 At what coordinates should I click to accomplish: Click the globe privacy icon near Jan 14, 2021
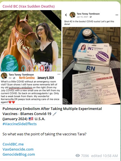(91, 17)
